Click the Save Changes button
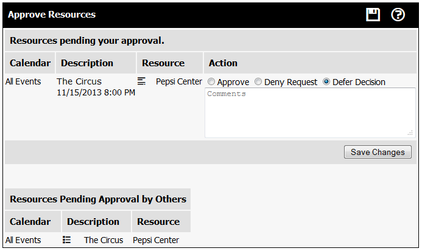 pyautogui.click(x=378, y=152)
